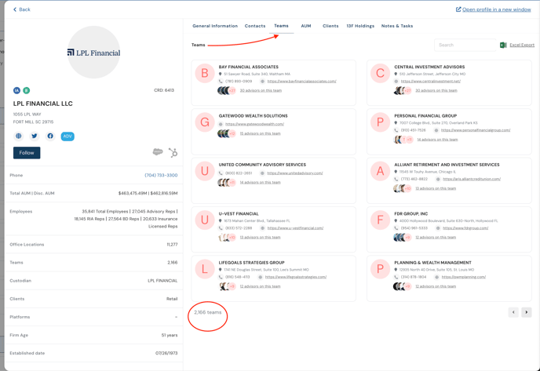Select the GATEWOOD WEALTH SOLUTIONS team name

pyautogui.click(x=253, y=116)
